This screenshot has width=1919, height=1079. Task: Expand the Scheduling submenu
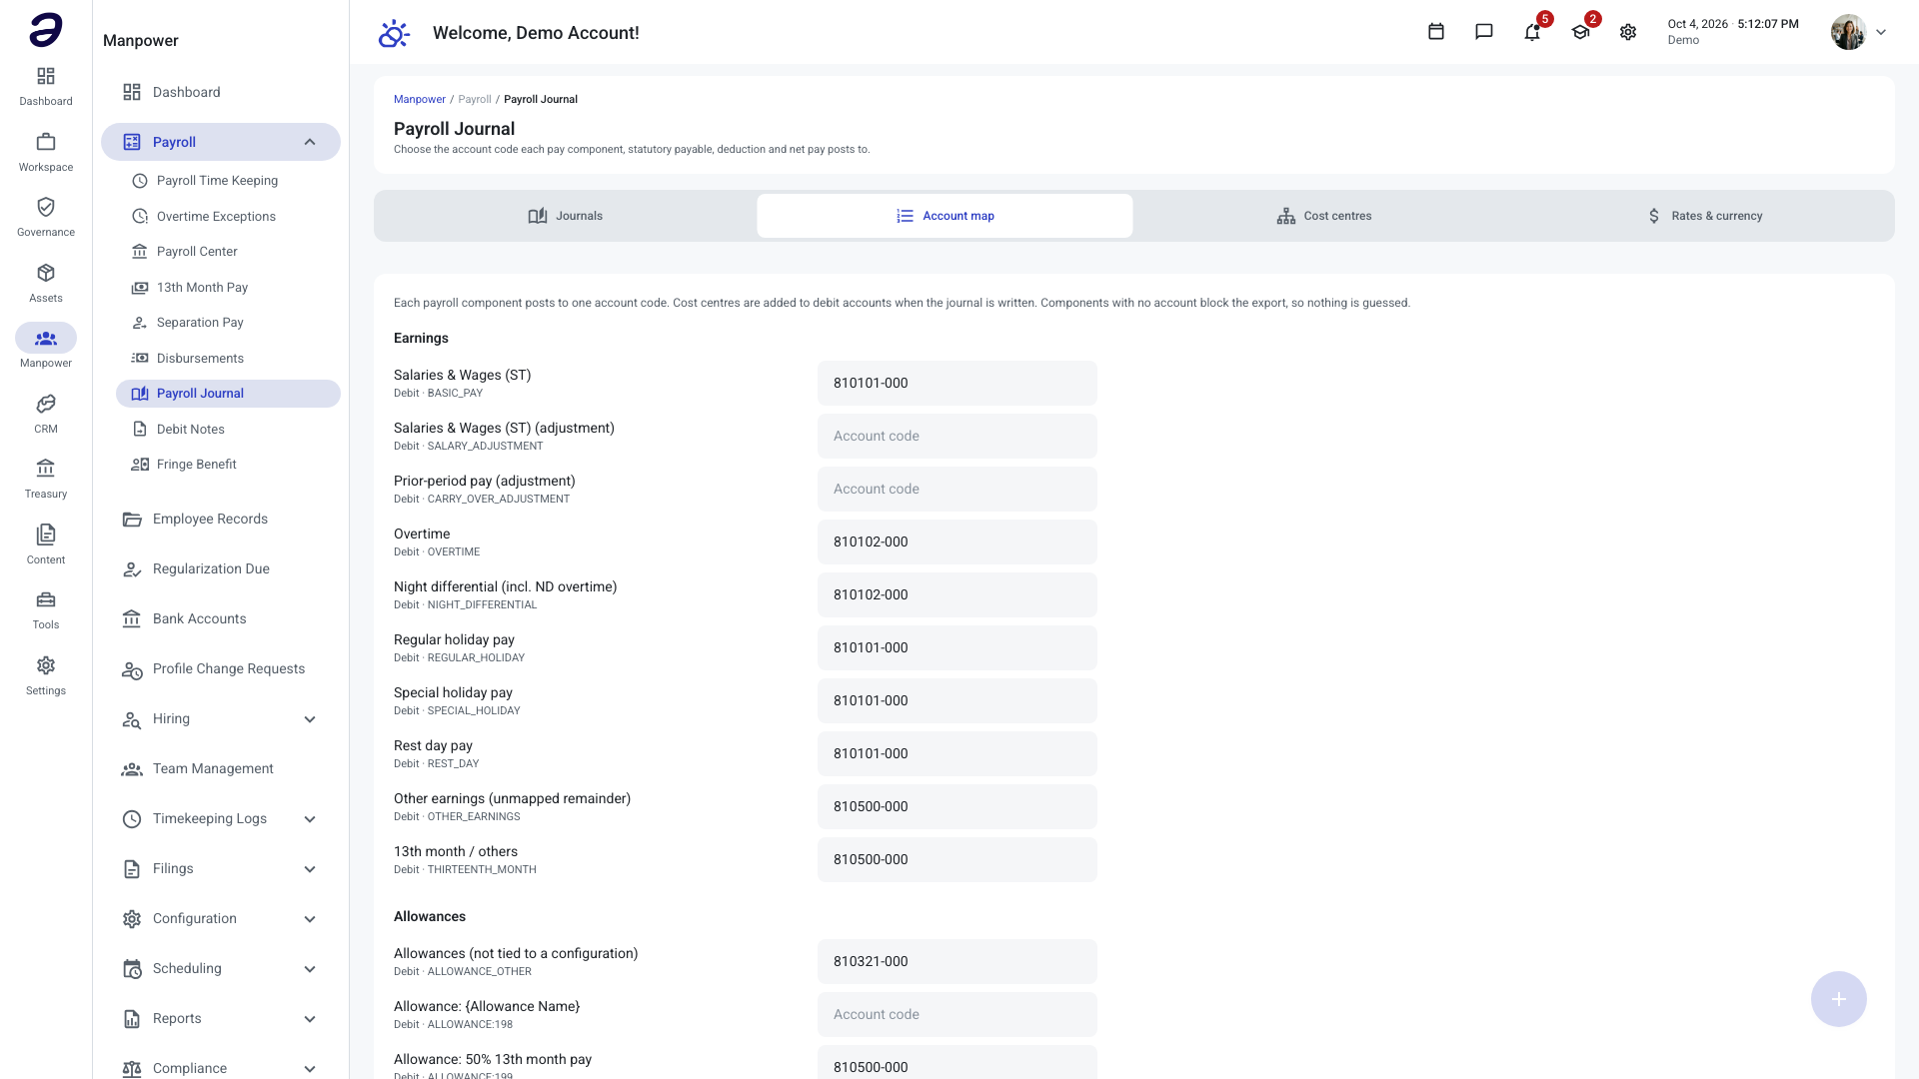tap(310, 969)
